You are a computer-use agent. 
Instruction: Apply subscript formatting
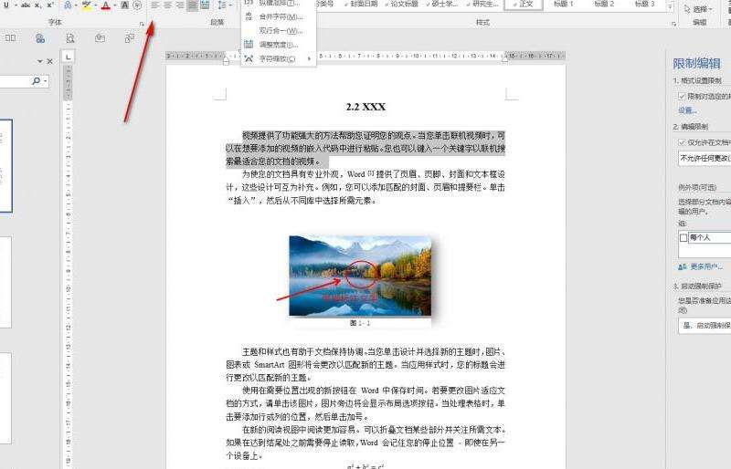click(38, 5)
